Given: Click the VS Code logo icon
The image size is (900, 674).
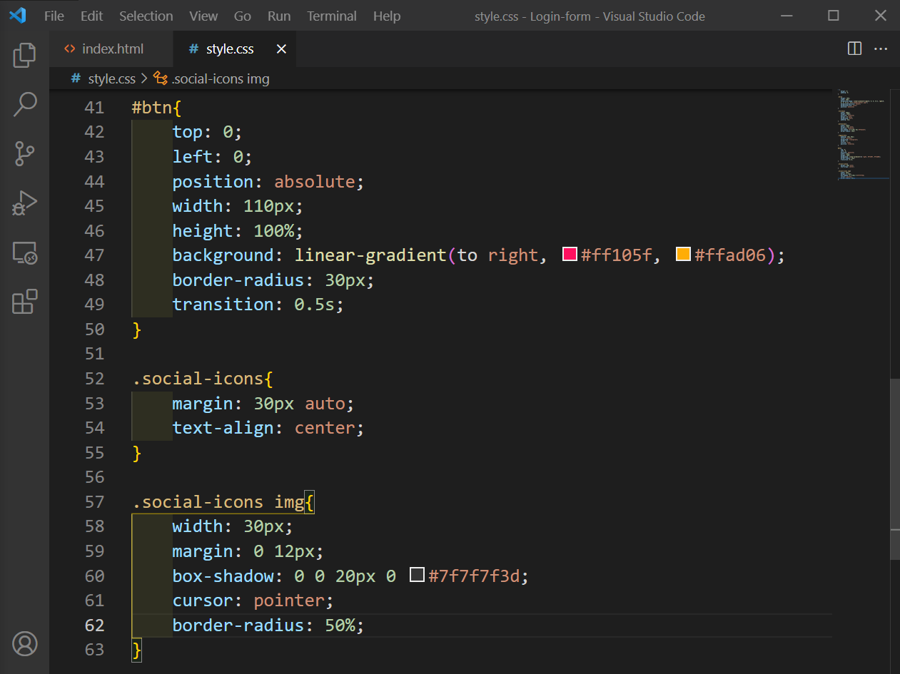Looking at the screenshot, I should pyautogui.click(x=17, y=16).
